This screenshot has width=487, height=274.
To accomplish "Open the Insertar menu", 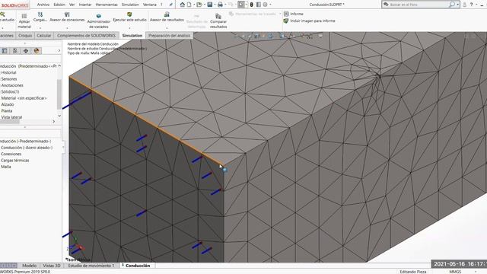I will click(85, 5).
